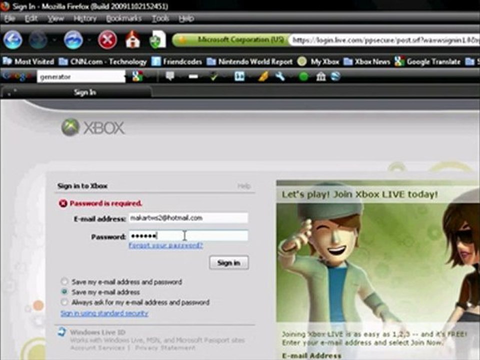
Task: Go back with the blue Back arrow
Action: (12, 40)
